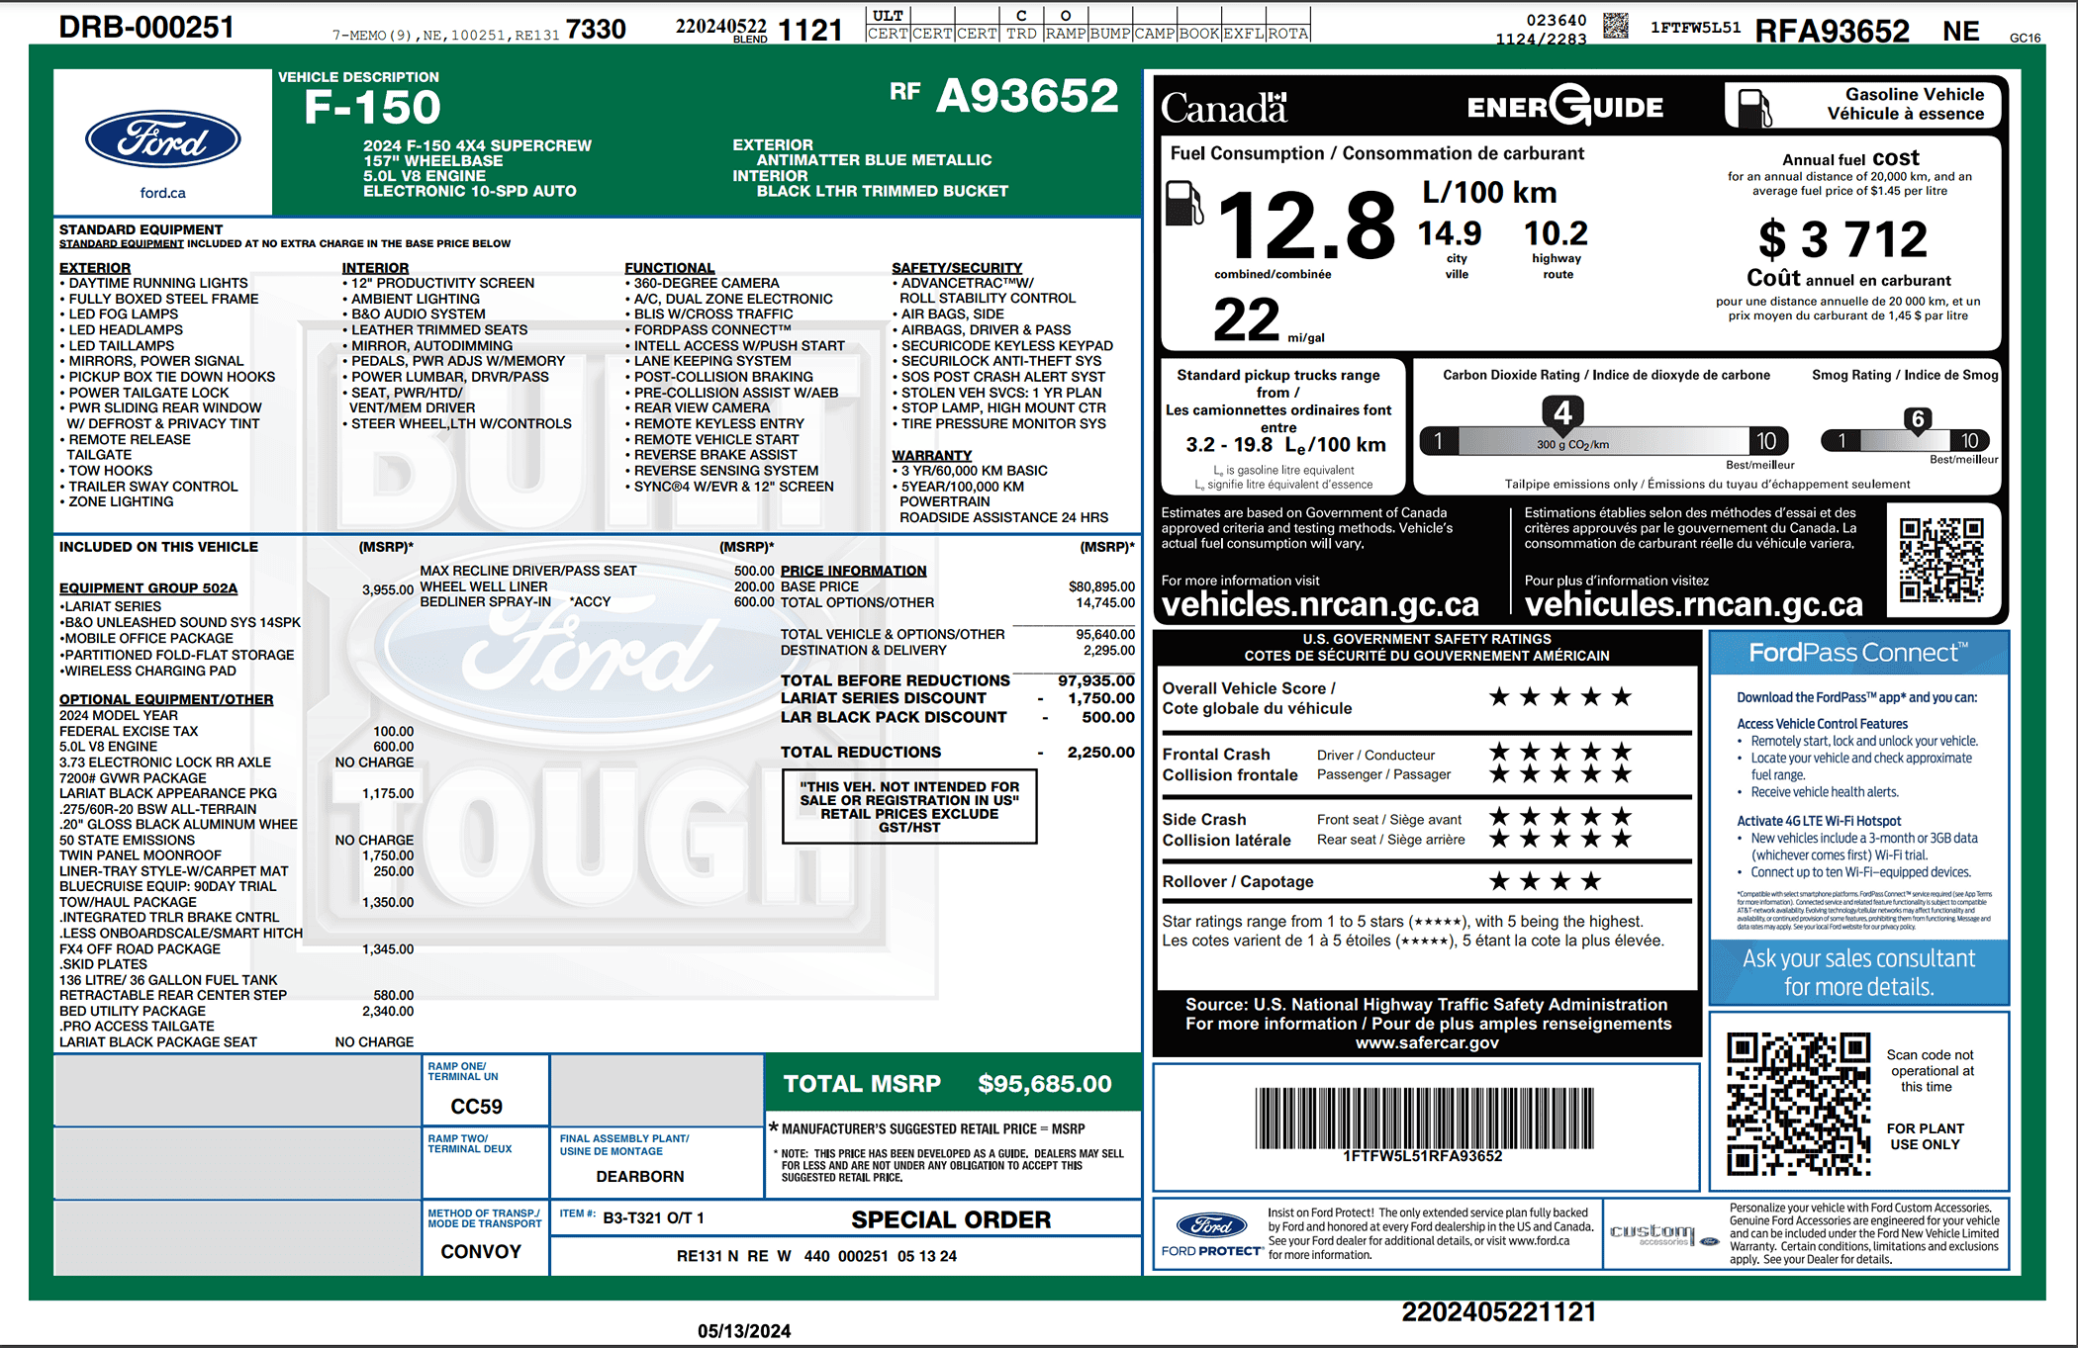Click the Ford Protect logo
The width and height of the screenshot is (2078, 1348).
coord(1209,1228)
